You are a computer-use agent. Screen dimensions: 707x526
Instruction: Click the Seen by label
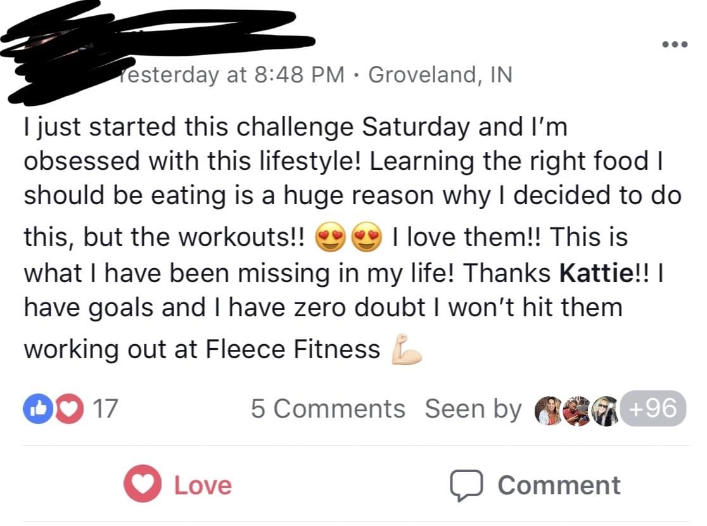[473, 409]
